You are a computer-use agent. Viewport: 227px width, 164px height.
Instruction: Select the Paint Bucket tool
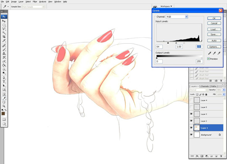(4, 65)
